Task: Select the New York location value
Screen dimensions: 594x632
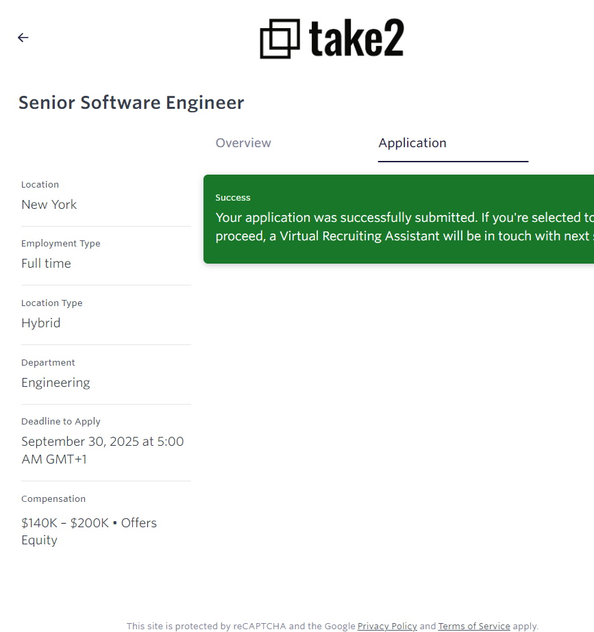Action: click(49, 205)
